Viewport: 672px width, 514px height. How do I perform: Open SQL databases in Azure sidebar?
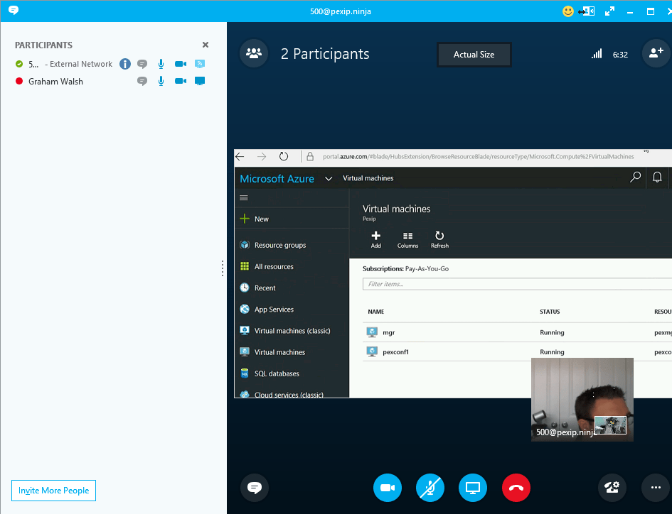(x=292, y=373)
